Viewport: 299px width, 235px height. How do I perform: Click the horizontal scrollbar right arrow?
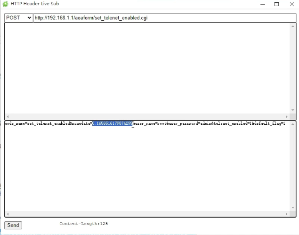coord(287,117)
